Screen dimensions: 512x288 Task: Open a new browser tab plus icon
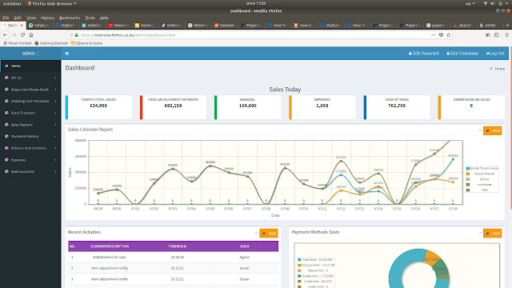[507, 25]
